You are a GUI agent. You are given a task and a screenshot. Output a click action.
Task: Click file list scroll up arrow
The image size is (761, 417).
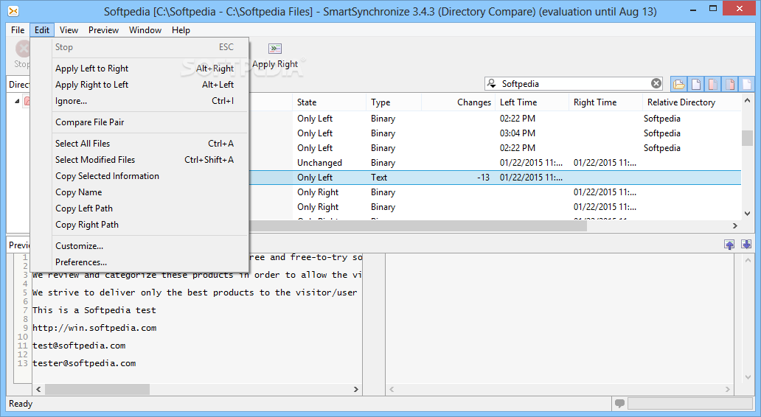coord(747,100)
